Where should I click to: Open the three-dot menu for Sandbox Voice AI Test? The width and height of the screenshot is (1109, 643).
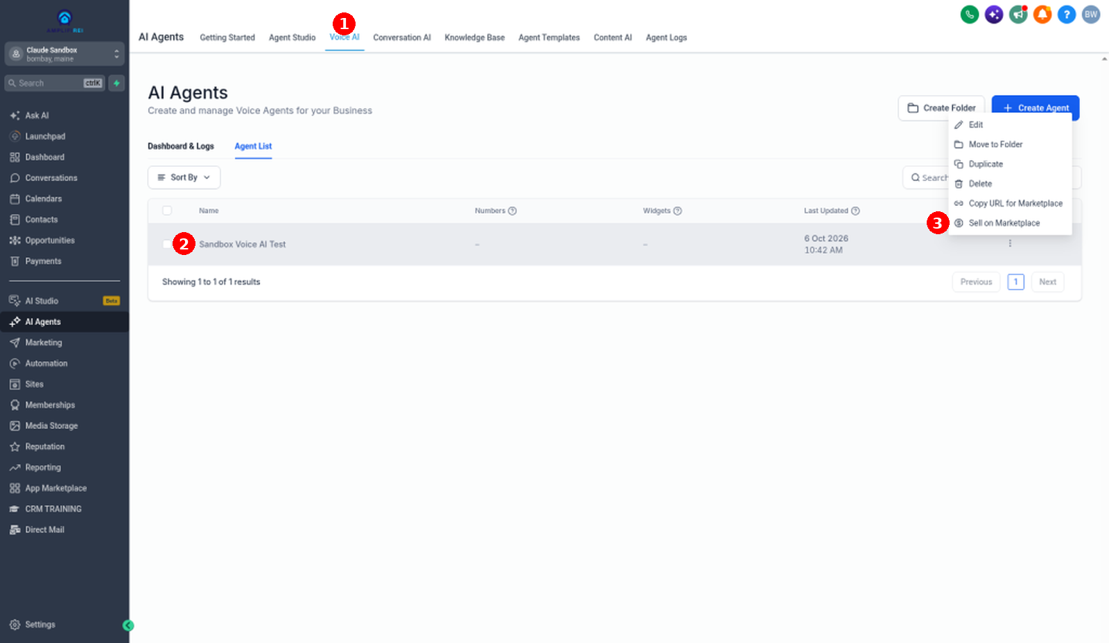[x=1010, y=244]
